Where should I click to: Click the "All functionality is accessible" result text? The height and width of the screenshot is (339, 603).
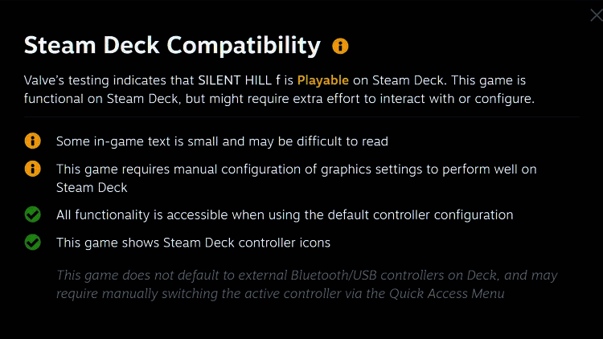[x=284, y=214]
